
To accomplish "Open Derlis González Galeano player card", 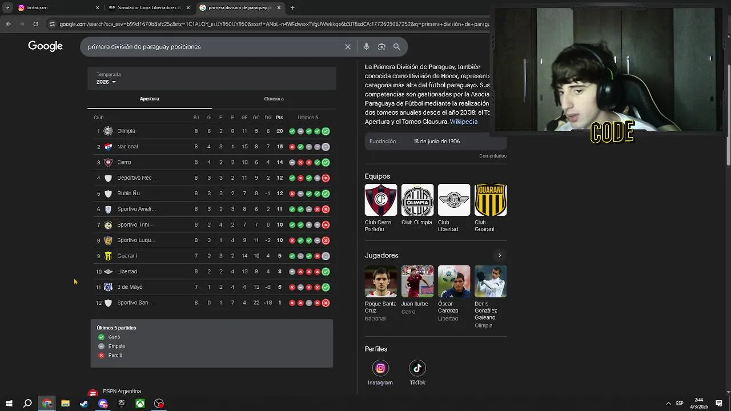I will click(490, 297).
